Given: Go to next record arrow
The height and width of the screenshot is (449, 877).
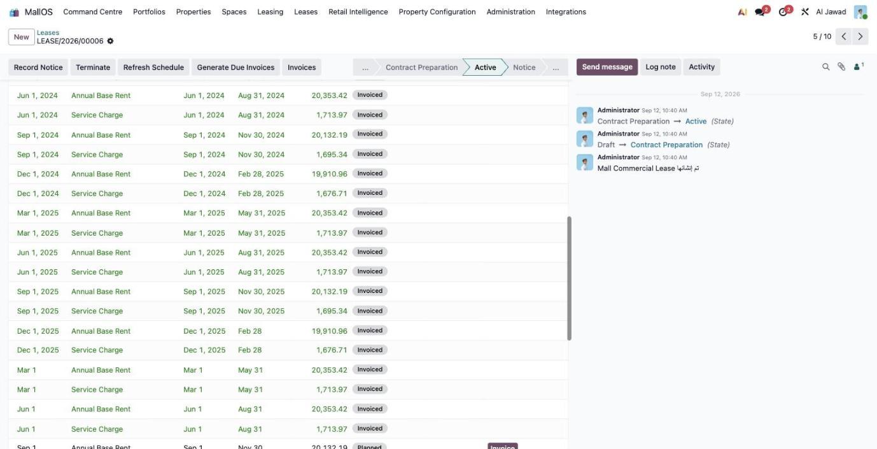Looking at the screenshot, I should click(x=860, y=36).
